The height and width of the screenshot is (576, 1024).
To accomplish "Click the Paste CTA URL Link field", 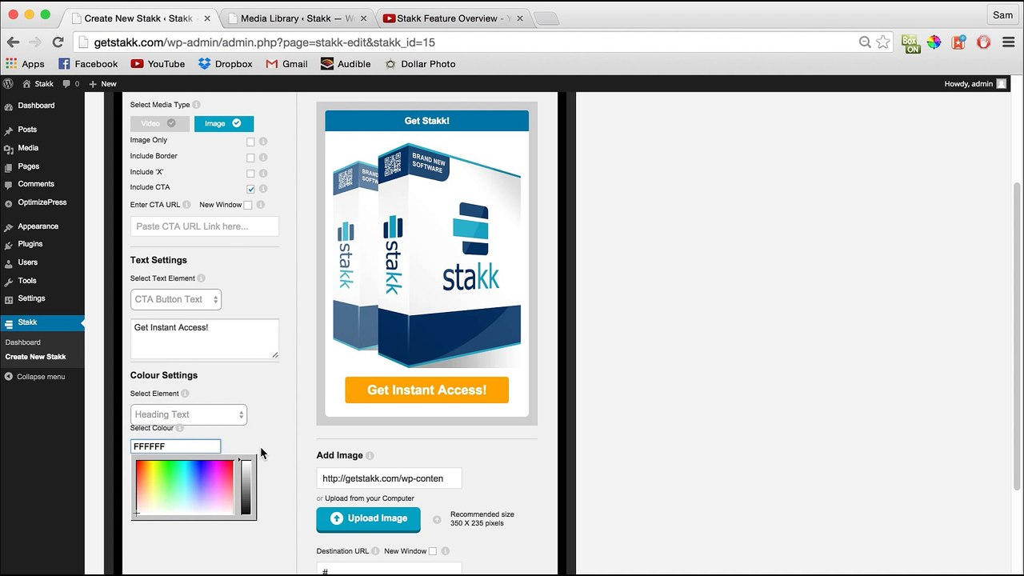I will (205, 226).
